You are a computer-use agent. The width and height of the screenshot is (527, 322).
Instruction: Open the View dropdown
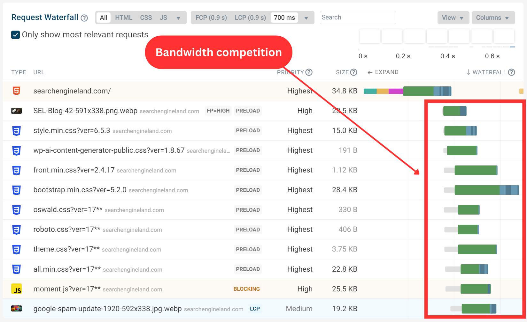pos(453,18)
